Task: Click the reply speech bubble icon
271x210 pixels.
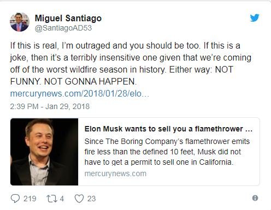Action: [x=15, y=199]
